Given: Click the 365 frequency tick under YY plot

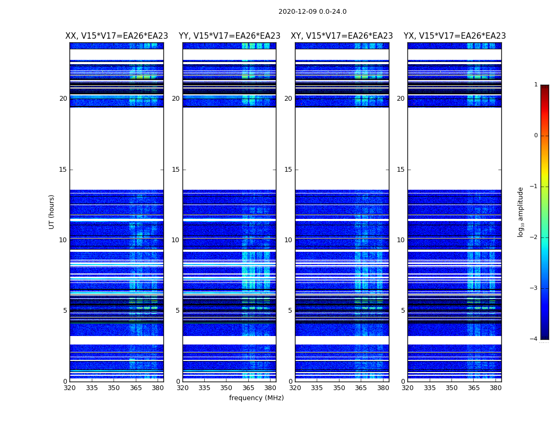Looking at the screenshot, I should (248, 388).
